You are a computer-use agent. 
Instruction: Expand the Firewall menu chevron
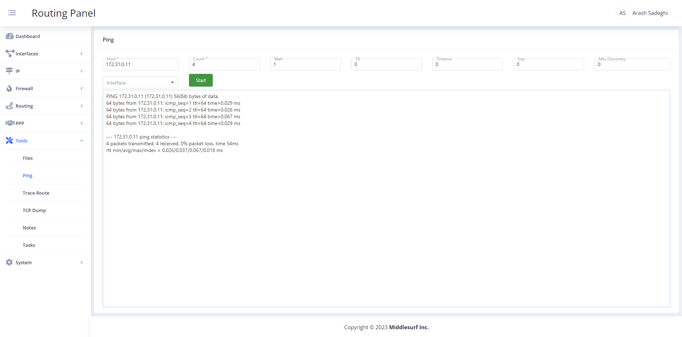pyautogui.click(x=82, y=88)
